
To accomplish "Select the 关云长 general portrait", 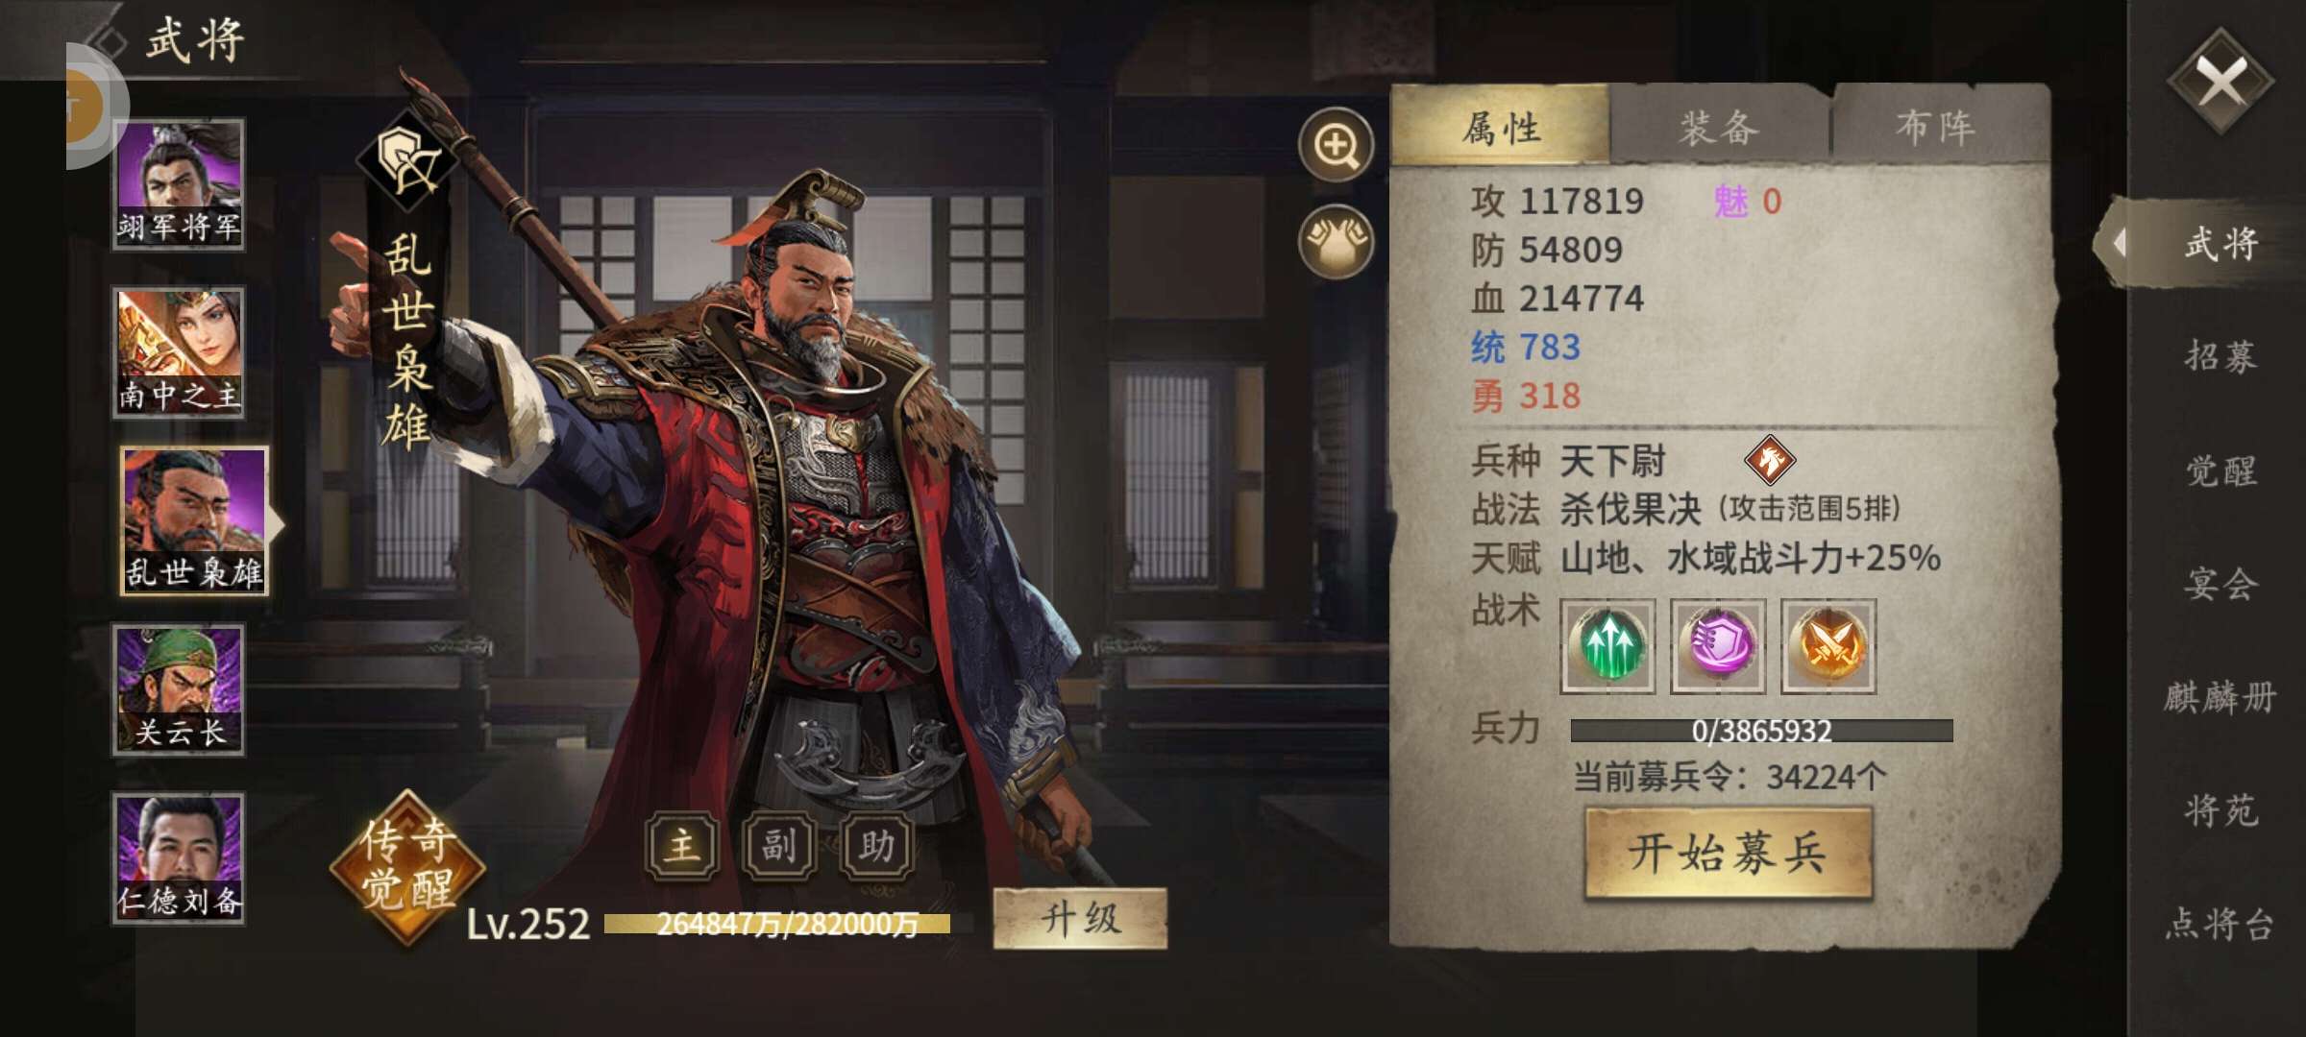I will 179,690.
